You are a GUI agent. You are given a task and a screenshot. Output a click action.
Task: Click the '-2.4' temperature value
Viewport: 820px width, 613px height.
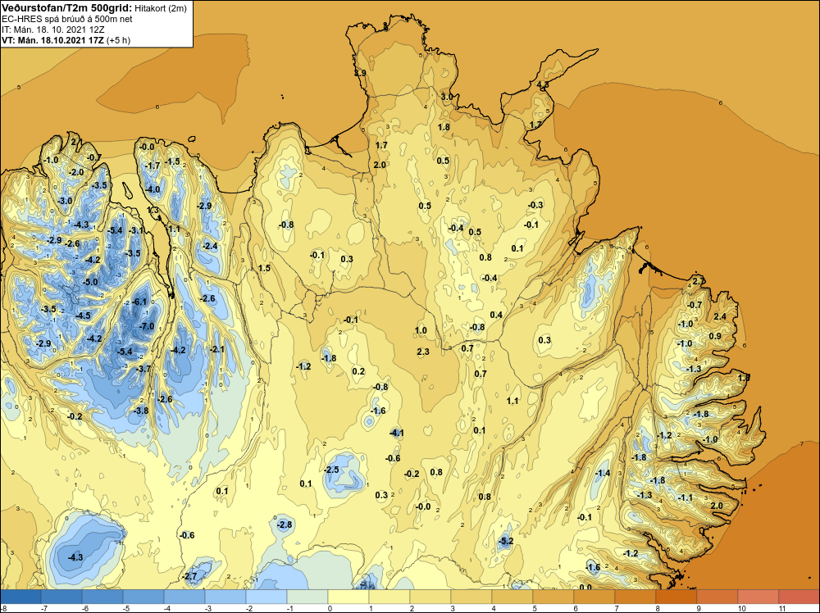[210, 246]
